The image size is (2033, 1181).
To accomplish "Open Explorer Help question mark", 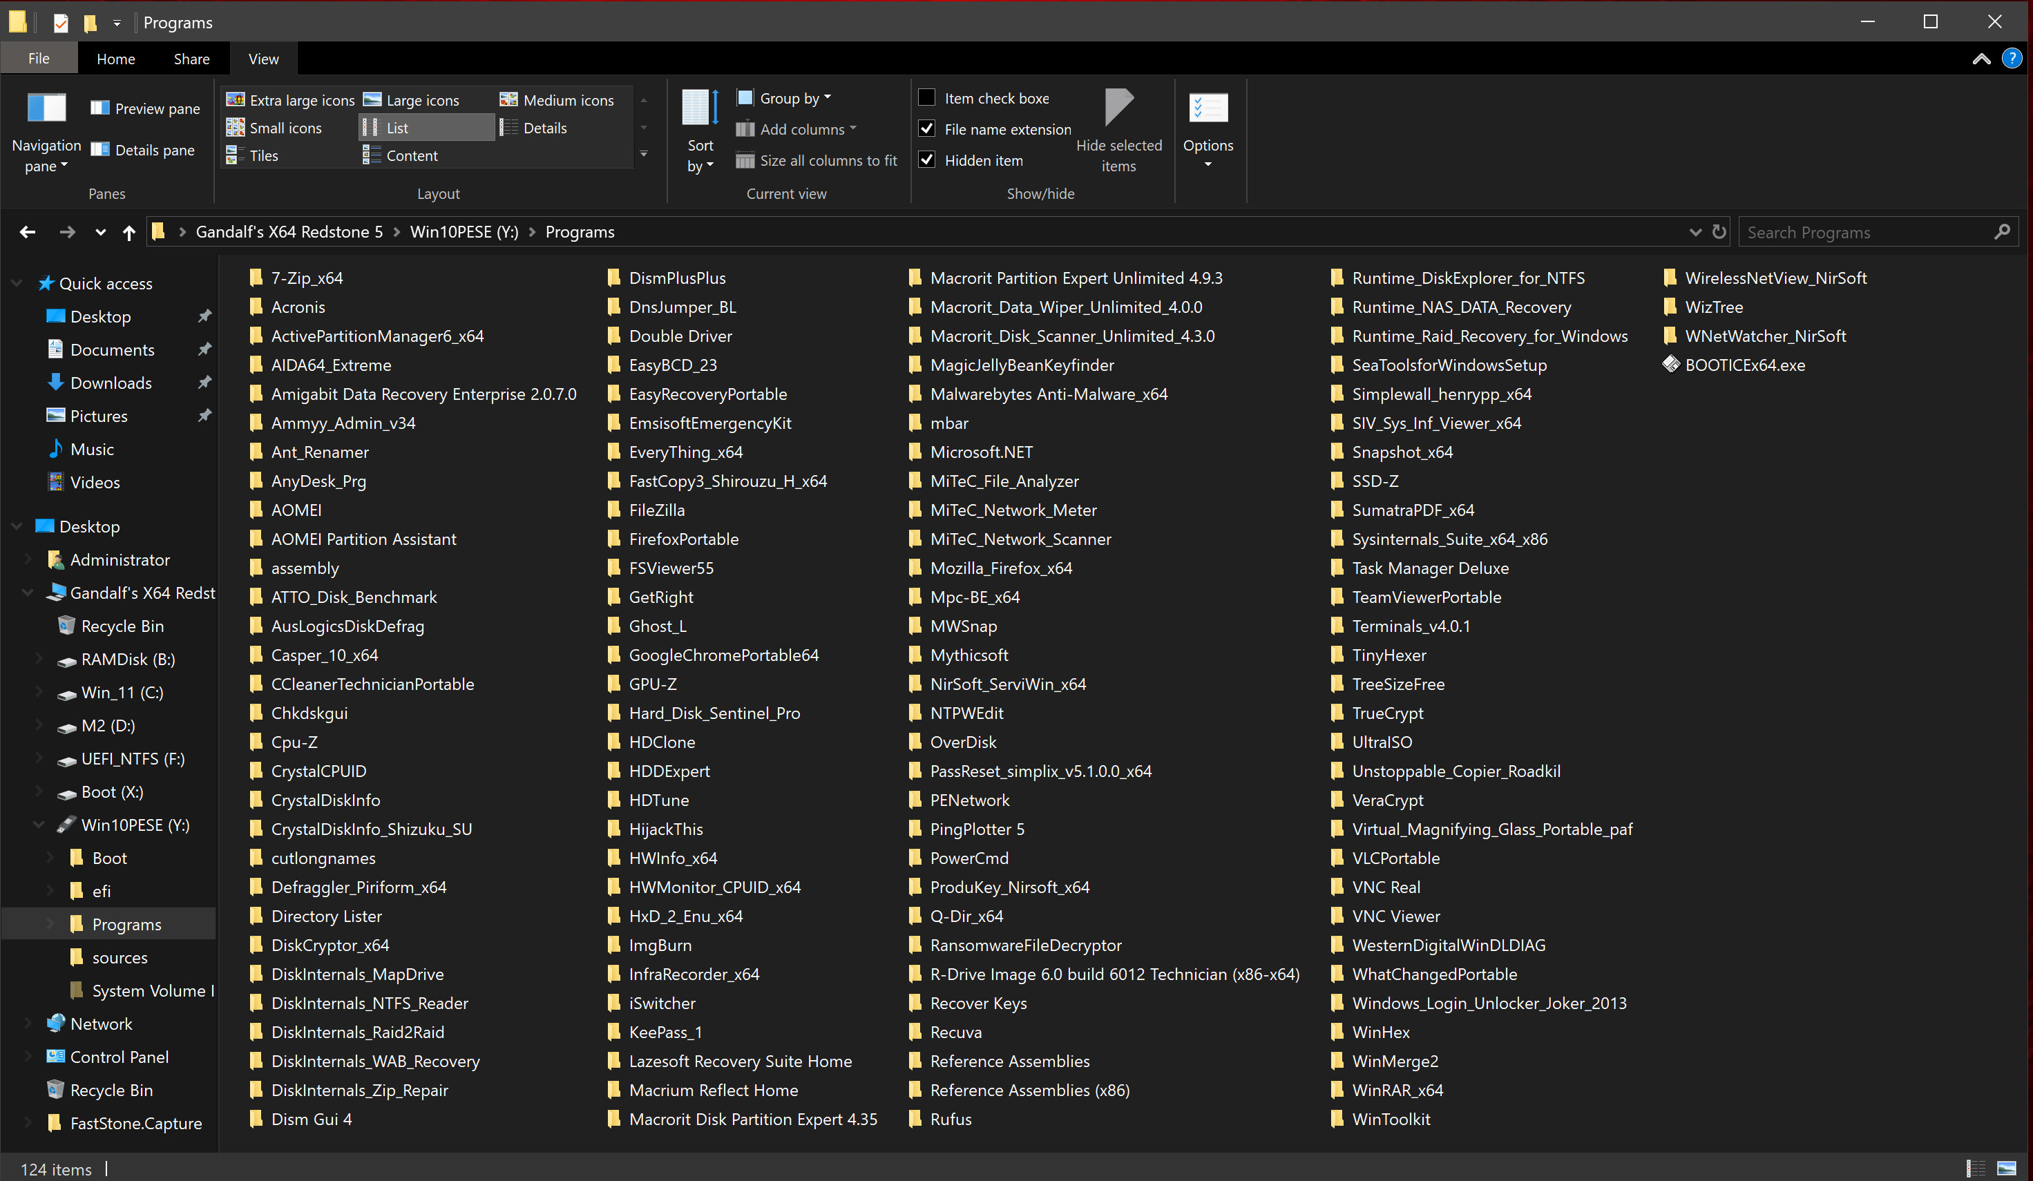I will tap(2012, 59).
